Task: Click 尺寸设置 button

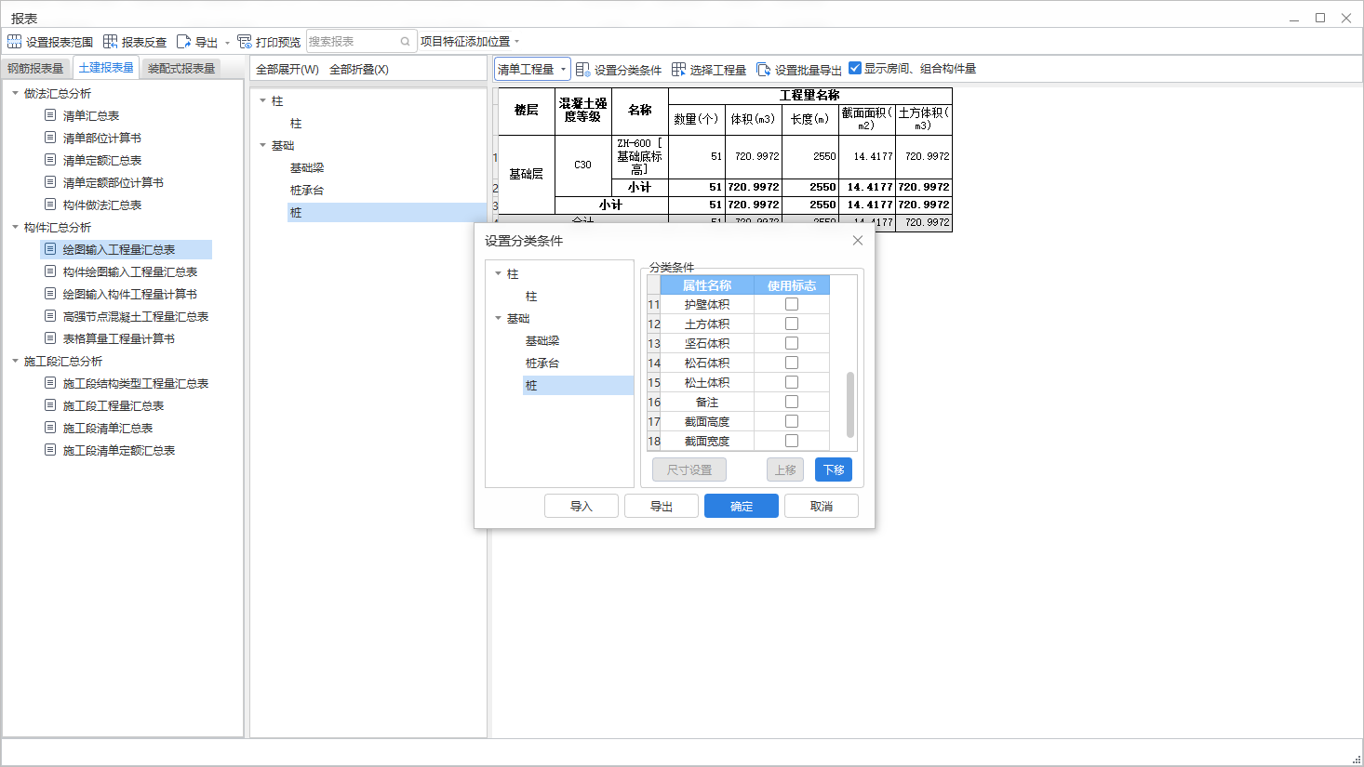Action: pyautogui.click(x=689, y=469)
